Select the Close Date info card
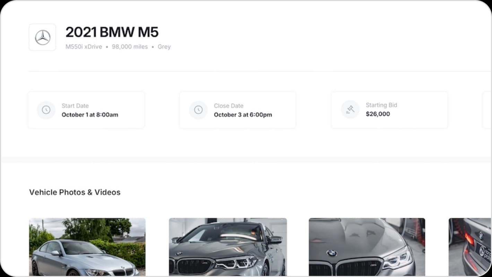 pyautogui.click(x=238, y=110)
